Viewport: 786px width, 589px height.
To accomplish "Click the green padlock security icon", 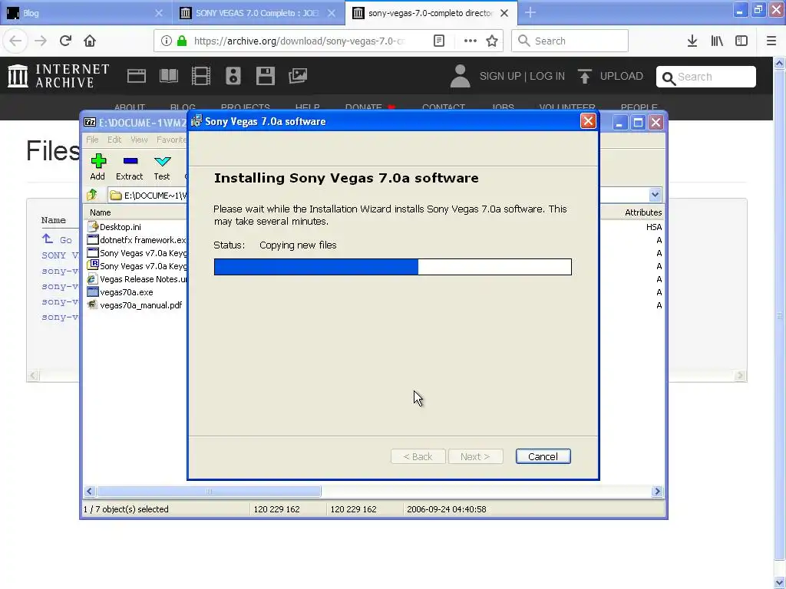I will click(183, 41).
